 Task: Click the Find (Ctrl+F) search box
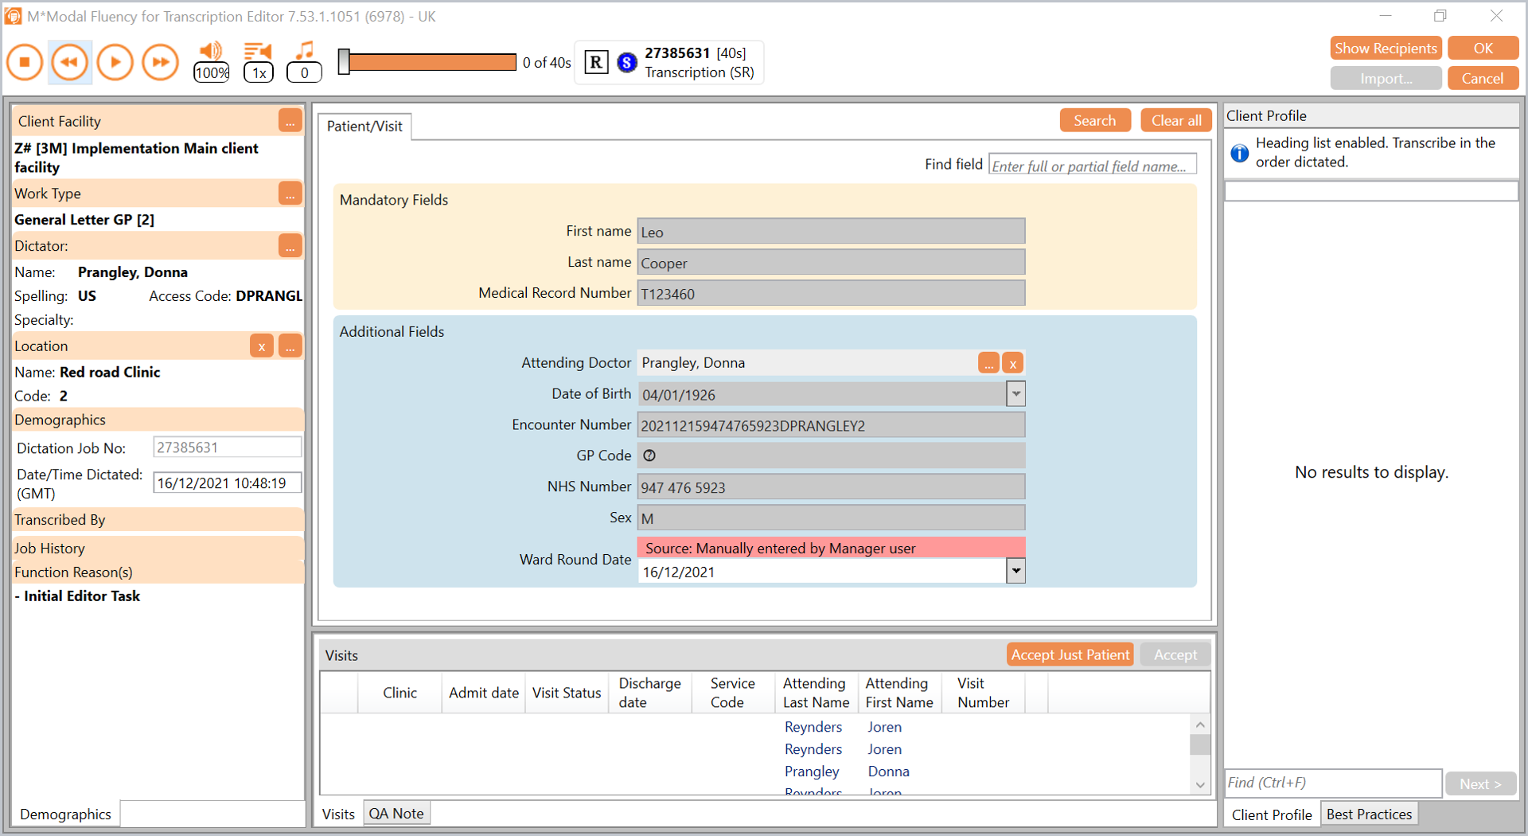1333,783
